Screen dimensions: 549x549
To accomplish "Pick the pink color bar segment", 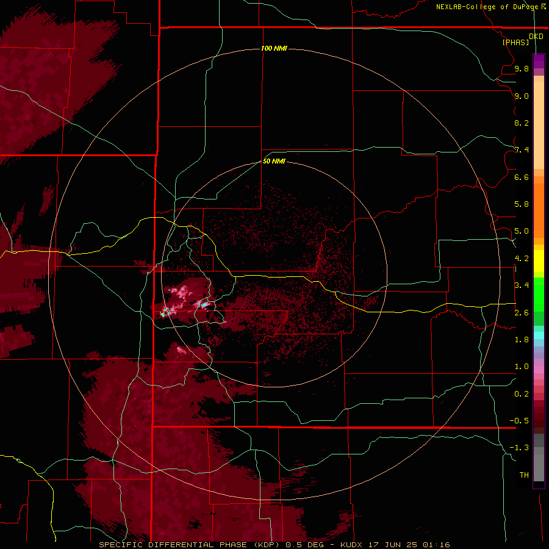I will 539,370.
